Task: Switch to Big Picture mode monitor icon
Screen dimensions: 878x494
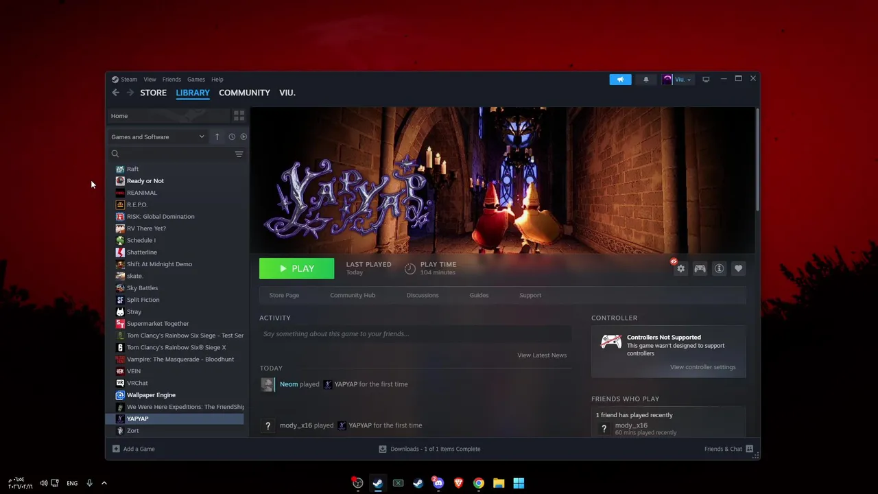Action: tap(706, 80)
